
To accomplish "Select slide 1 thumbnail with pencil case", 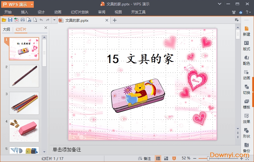I will 24,49.
